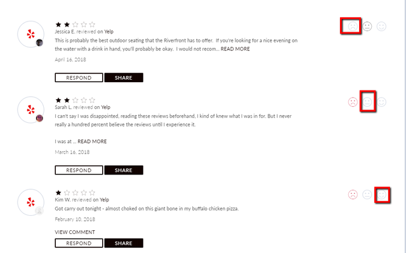Open Yelp link in Jessica E.'s review
Image resolution: width=406 pixels, height=253 pixels.
point(108,32)
